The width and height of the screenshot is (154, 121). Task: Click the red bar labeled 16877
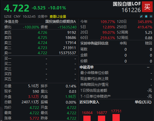click(x=101, y=118)
